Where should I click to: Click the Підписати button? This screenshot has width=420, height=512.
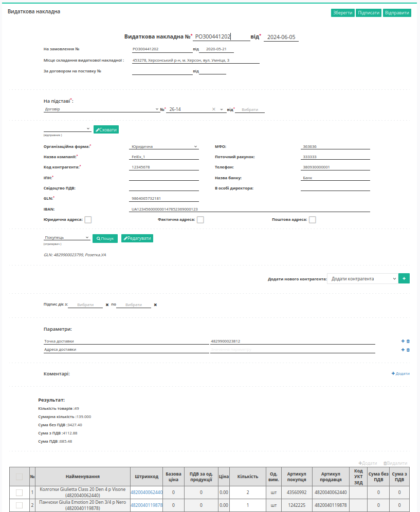coord(369,13)
